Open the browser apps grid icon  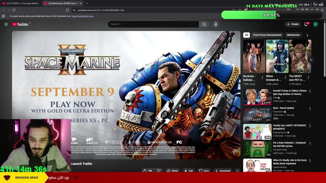tap(3, 16)
